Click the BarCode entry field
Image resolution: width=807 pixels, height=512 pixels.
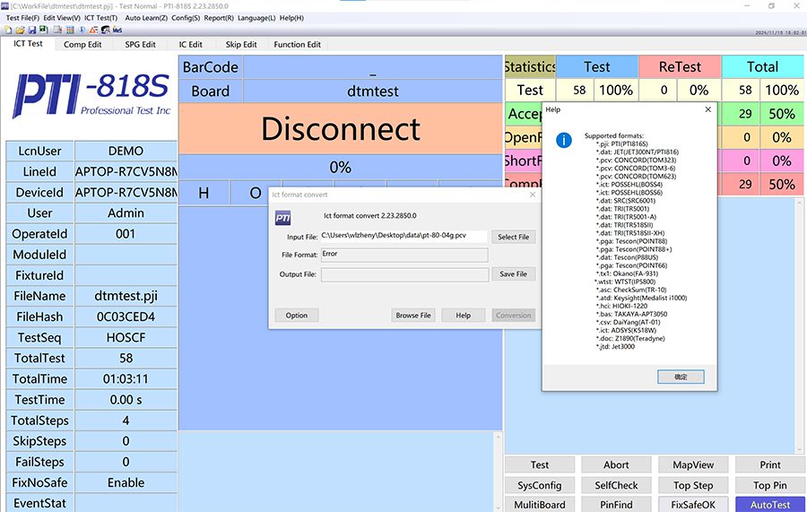tap(373, 67)
